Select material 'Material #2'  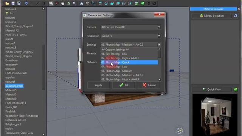12,31
